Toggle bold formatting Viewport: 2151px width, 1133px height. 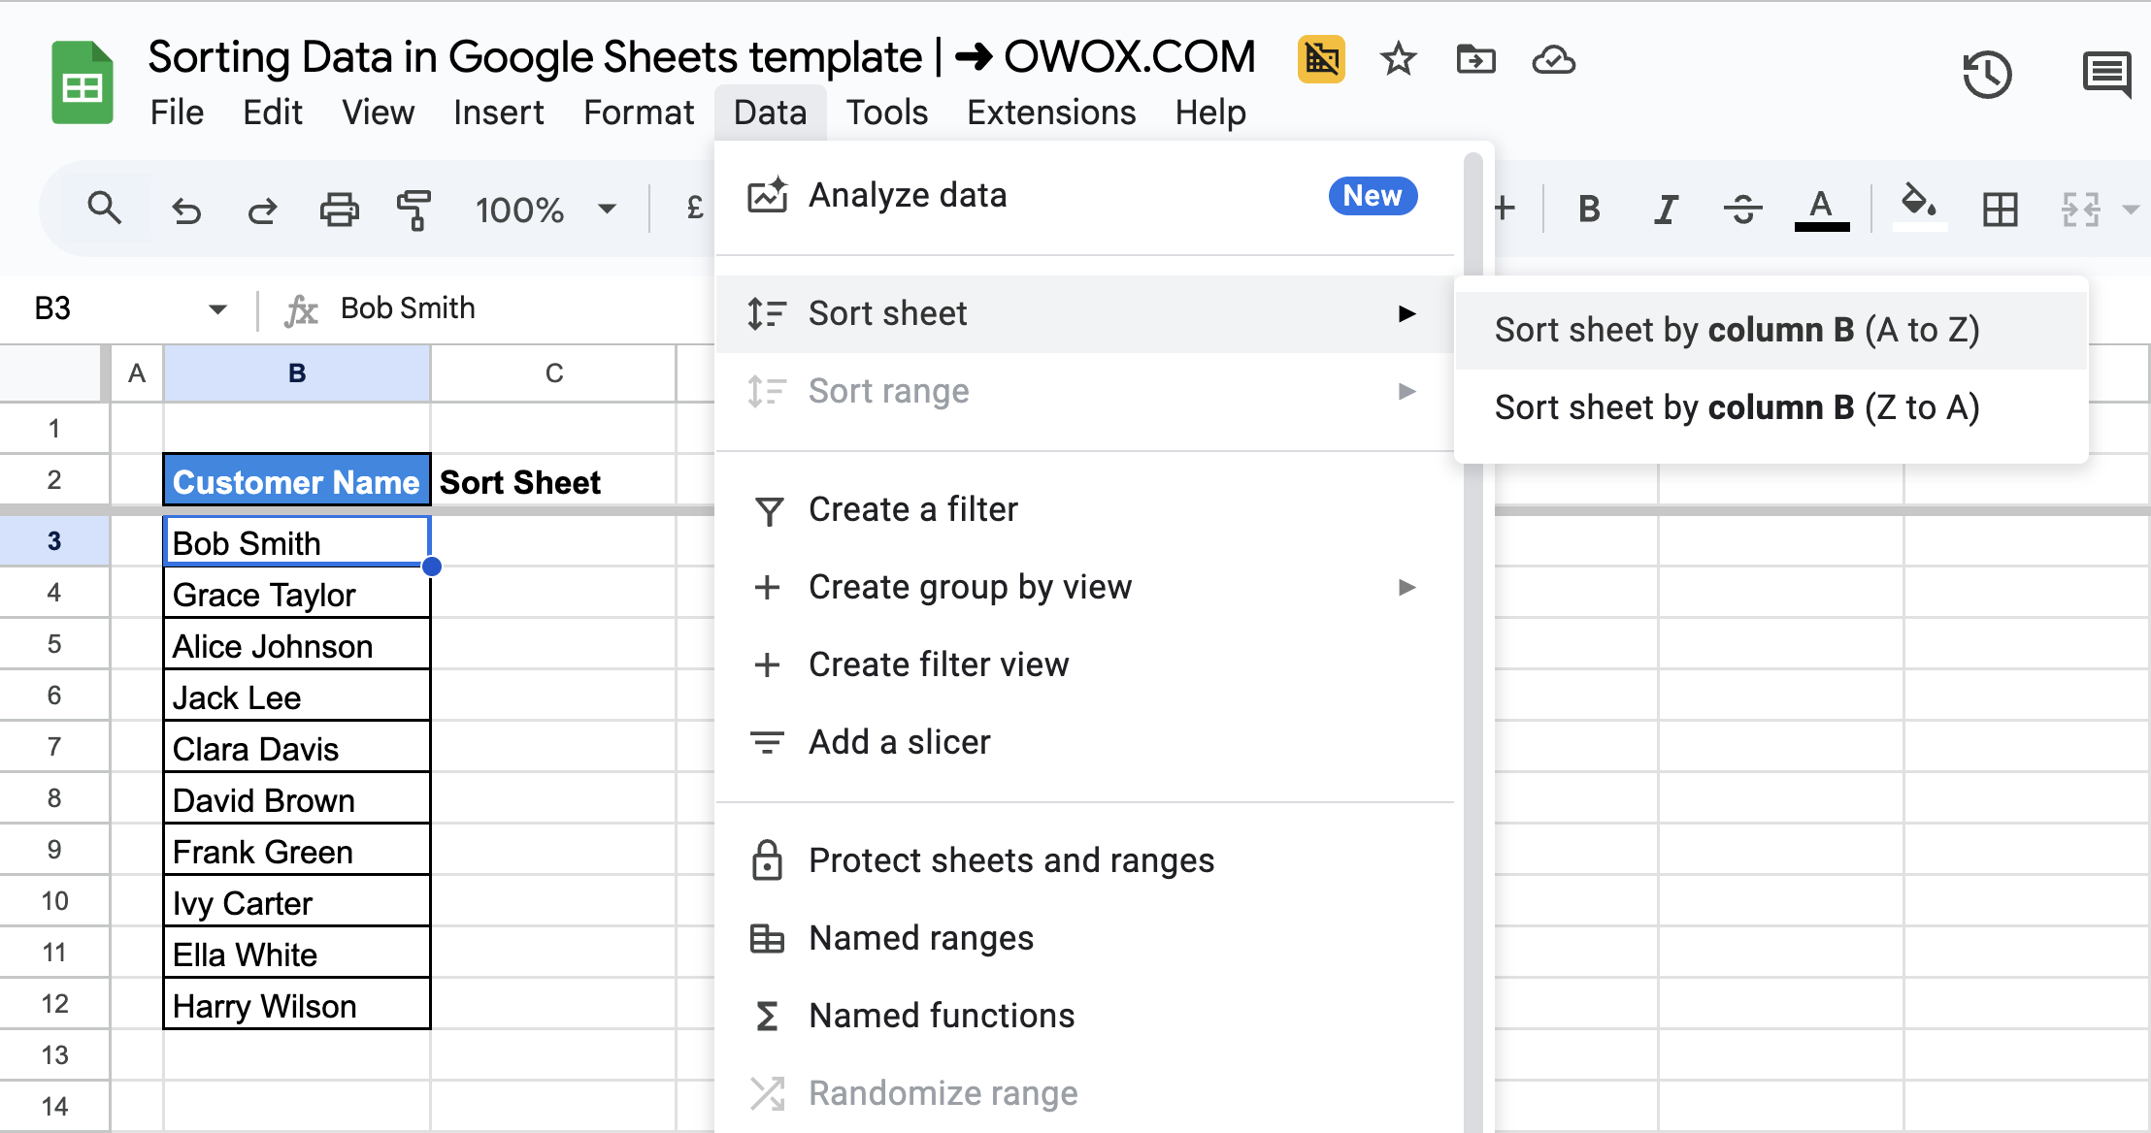(x=1589, y=209)
